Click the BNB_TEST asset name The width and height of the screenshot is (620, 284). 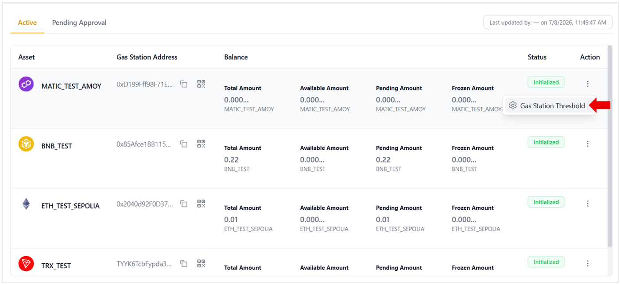tap(57, 146)
